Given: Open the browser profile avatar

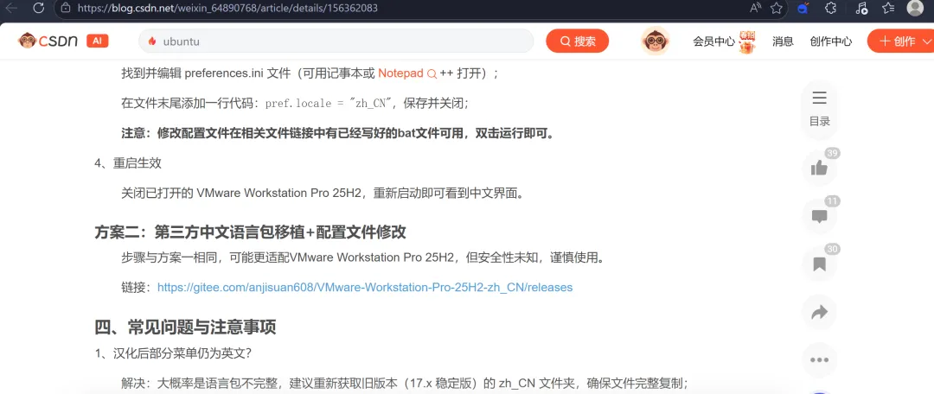Looking at the screenshot, I should pyautogui.click(x=915, y=8).
